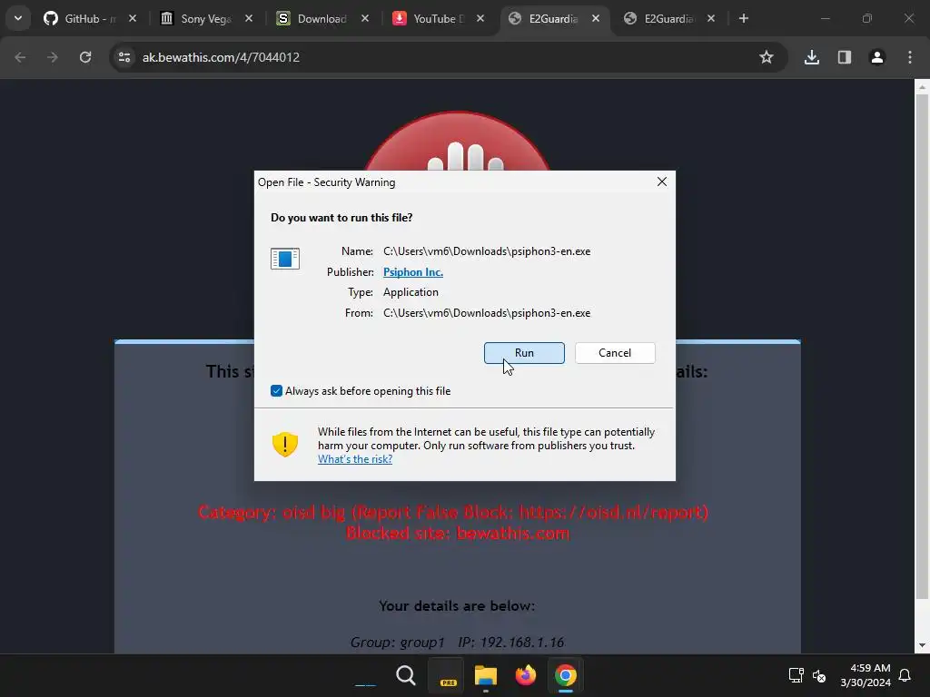Toggle the Chrome side panel
930x697 pixels.
pos(845,57)
